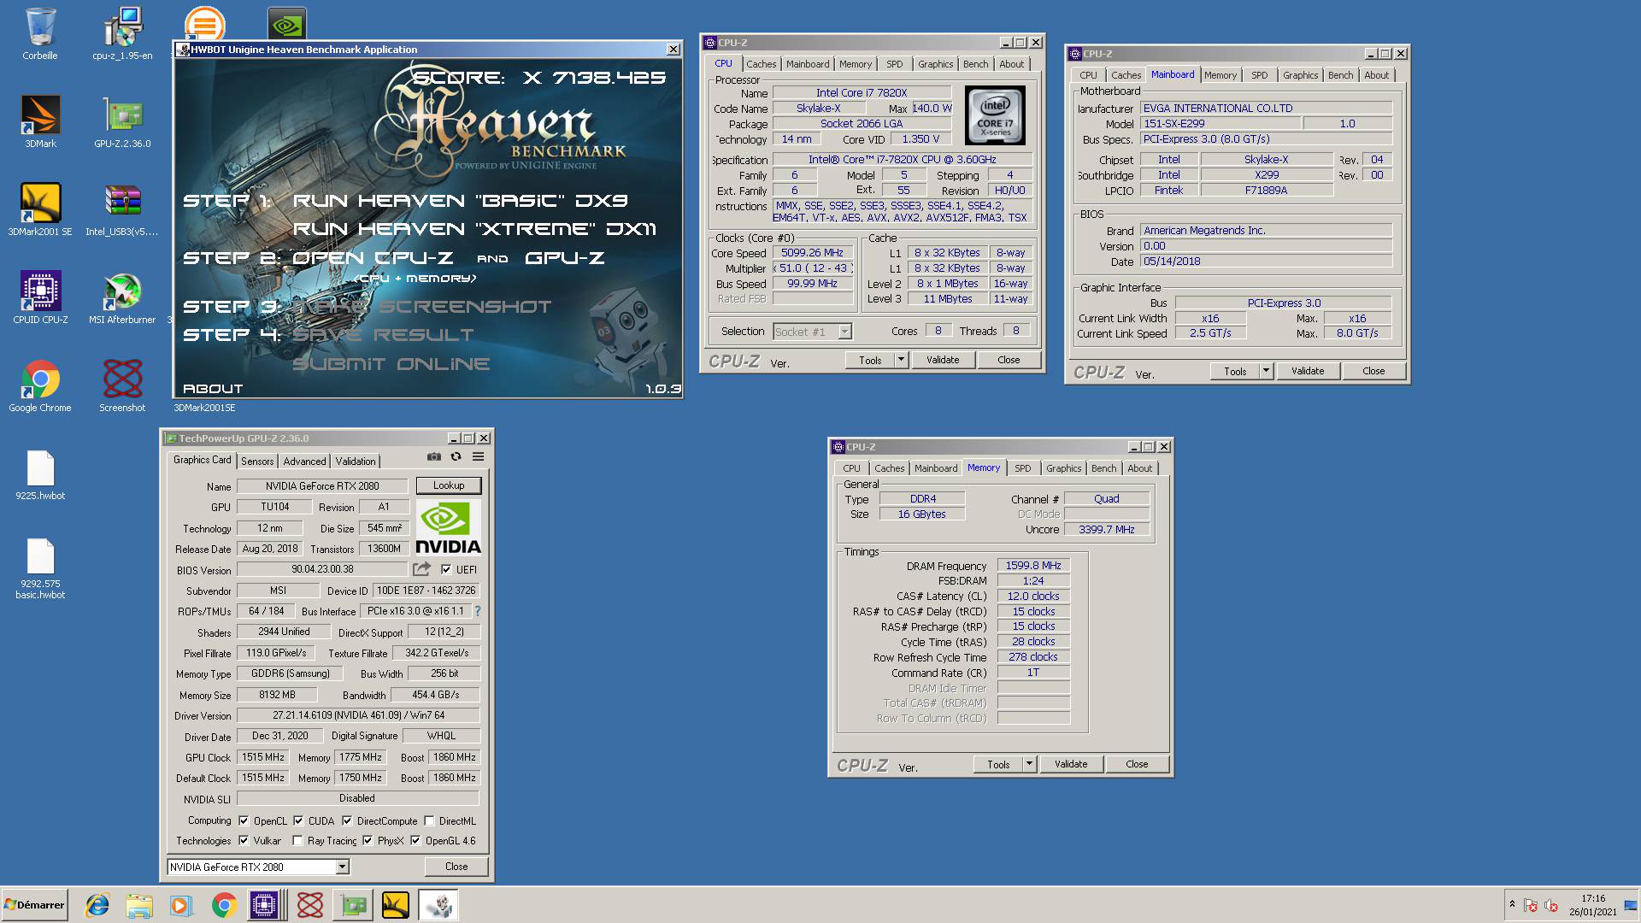
Task: Open Caches tab in CPU-Z CPU window
Action: pos(761,64)
